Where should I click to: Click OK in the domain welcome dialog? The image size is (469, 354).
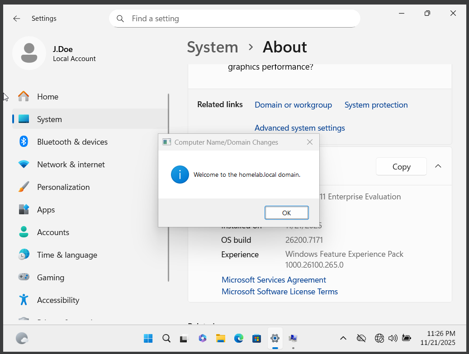(x=286, y=213)
